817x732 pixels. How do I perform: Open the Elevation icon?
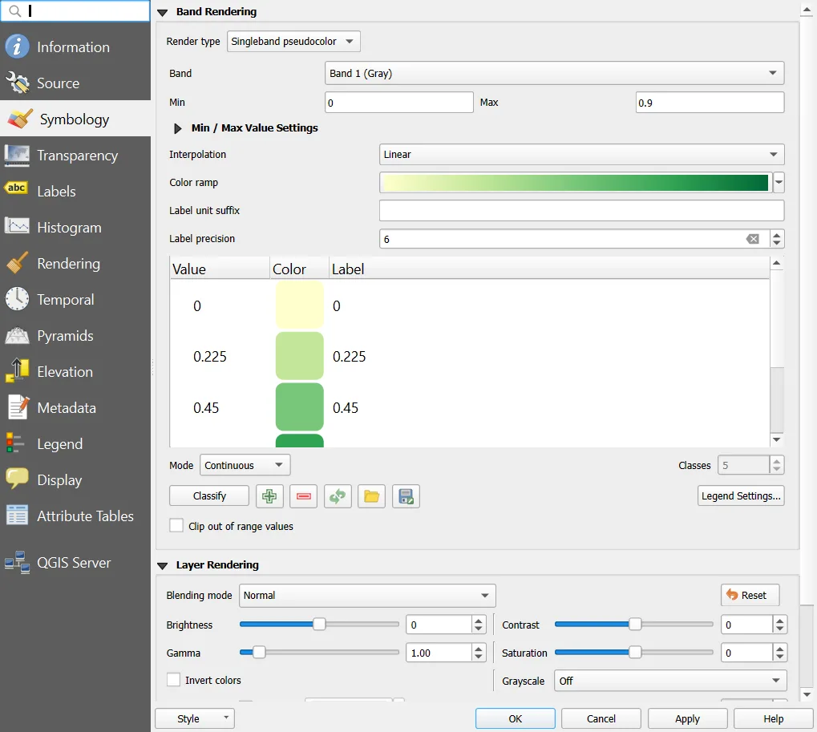pyautogui.click(x=17, y=371)
